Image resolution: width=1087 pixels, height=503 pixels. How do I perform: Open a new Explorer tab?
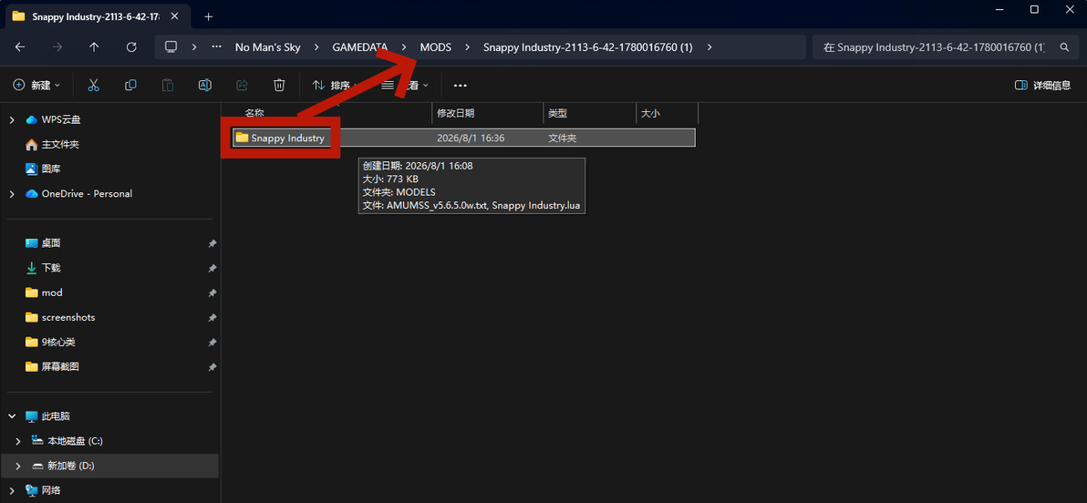(x=209, y=15)
